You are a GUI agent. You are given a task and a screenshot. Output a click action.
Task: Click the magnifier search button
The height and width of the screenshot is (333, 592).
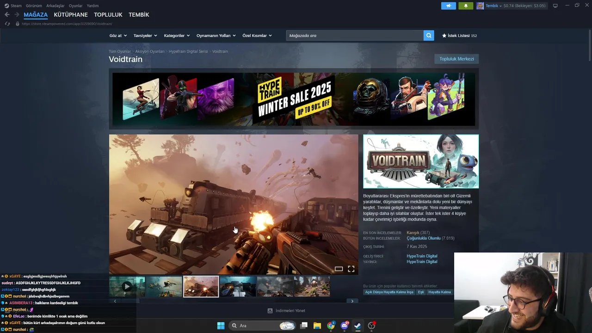(x=429, y=36)
